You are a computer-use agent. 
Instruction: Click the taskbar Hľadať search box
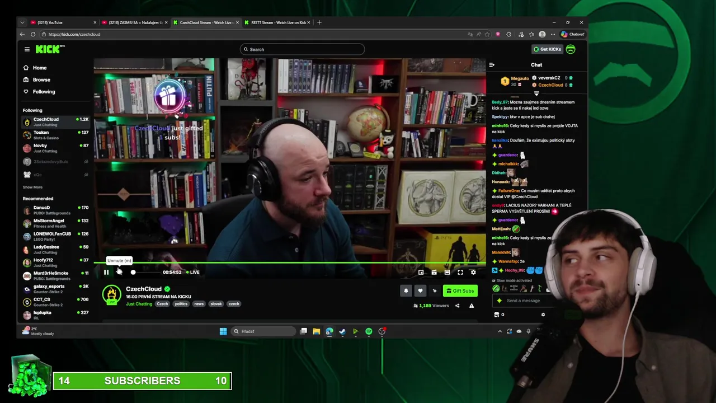pyautogui.click(x=263, y=331)
